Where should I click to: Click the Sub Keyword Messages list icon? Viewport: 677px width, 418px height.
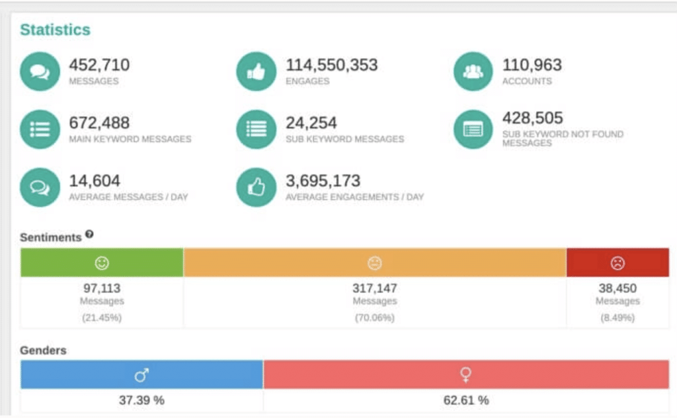tap(256, 129)
